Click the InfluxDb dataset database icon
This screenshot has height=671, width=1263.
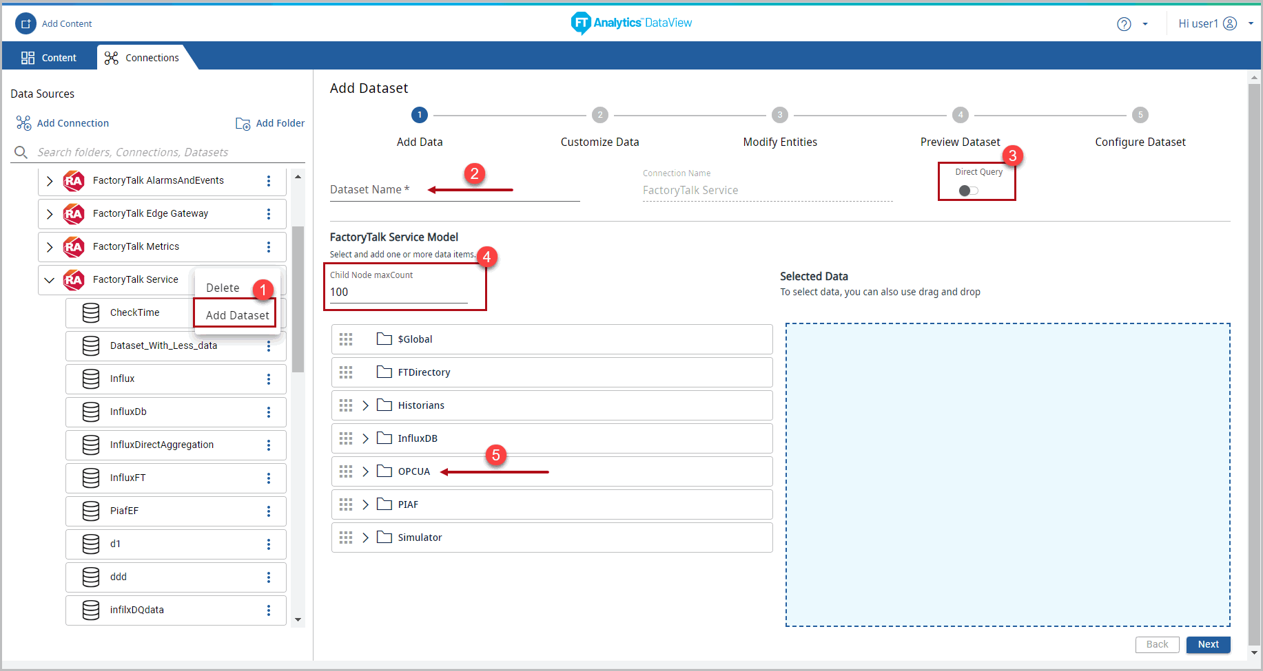(x=91, y=412)
